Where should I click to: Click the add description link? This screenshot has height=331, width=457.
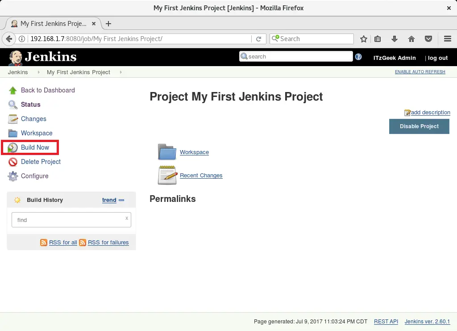click(431, 113)
